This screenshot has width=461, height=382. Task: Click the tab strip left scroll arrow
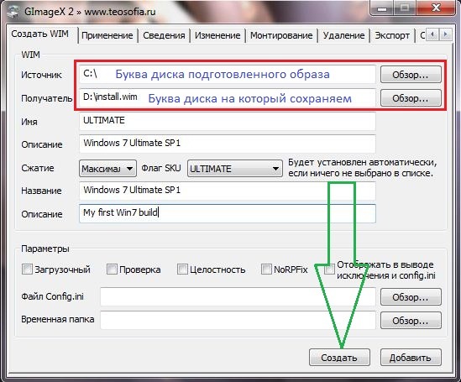pyautogui.click(x=432, y=34)
